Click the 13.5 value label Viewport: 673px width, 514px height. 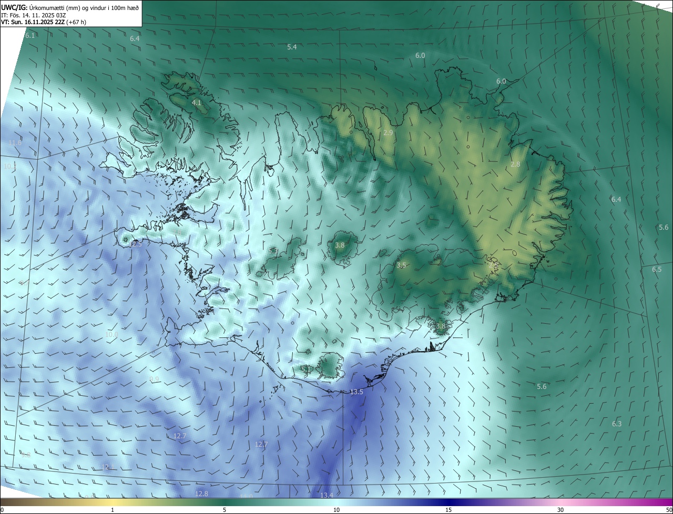[x=356, y=392]
